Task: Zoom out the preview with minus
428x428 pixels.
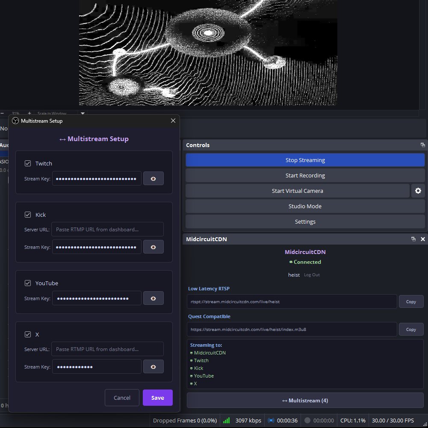Action: tap(2, 113)
